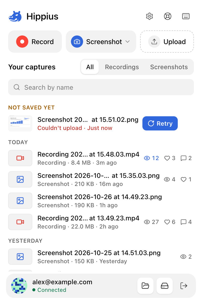Open Recording at 15.48.03.mp4
The height and width of the screenshot is (304, 202).
[88, 154]
